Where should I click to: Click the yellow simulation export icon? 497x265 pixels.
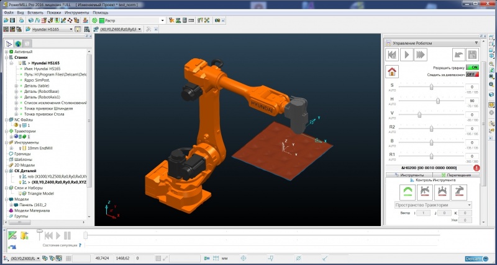point(24,235)
